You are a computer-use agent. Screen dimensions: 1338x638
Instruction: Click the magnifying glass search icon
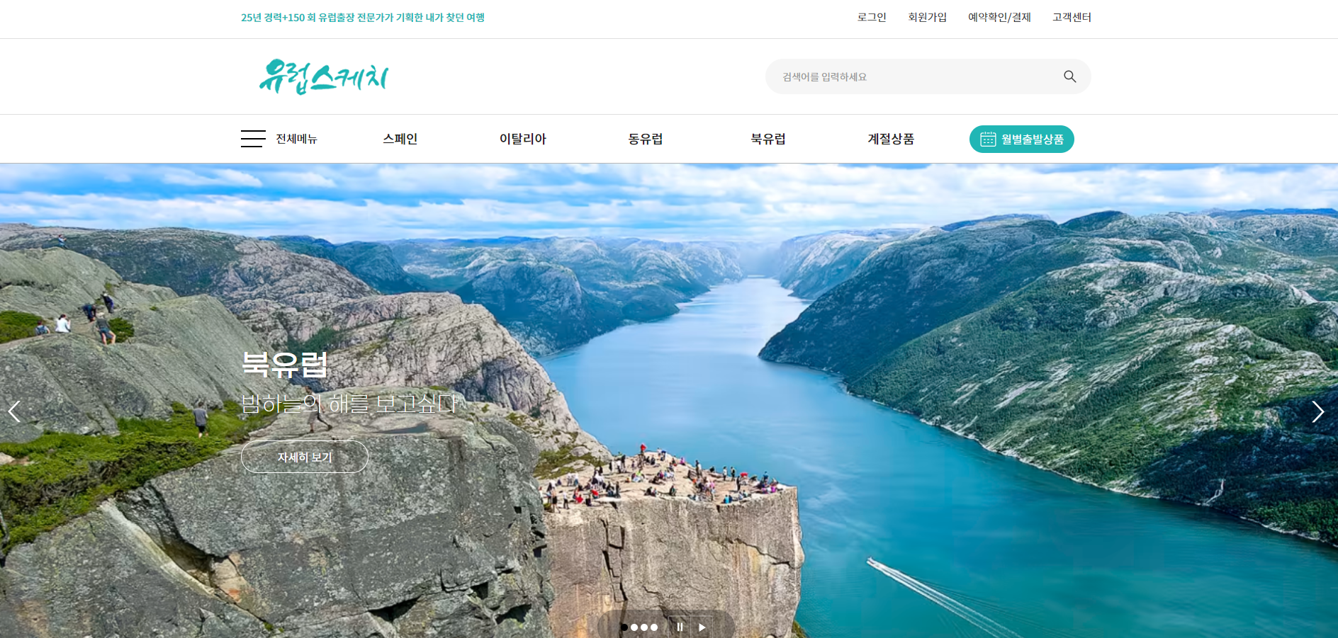pyautogui.click(x=1069, y=76)
